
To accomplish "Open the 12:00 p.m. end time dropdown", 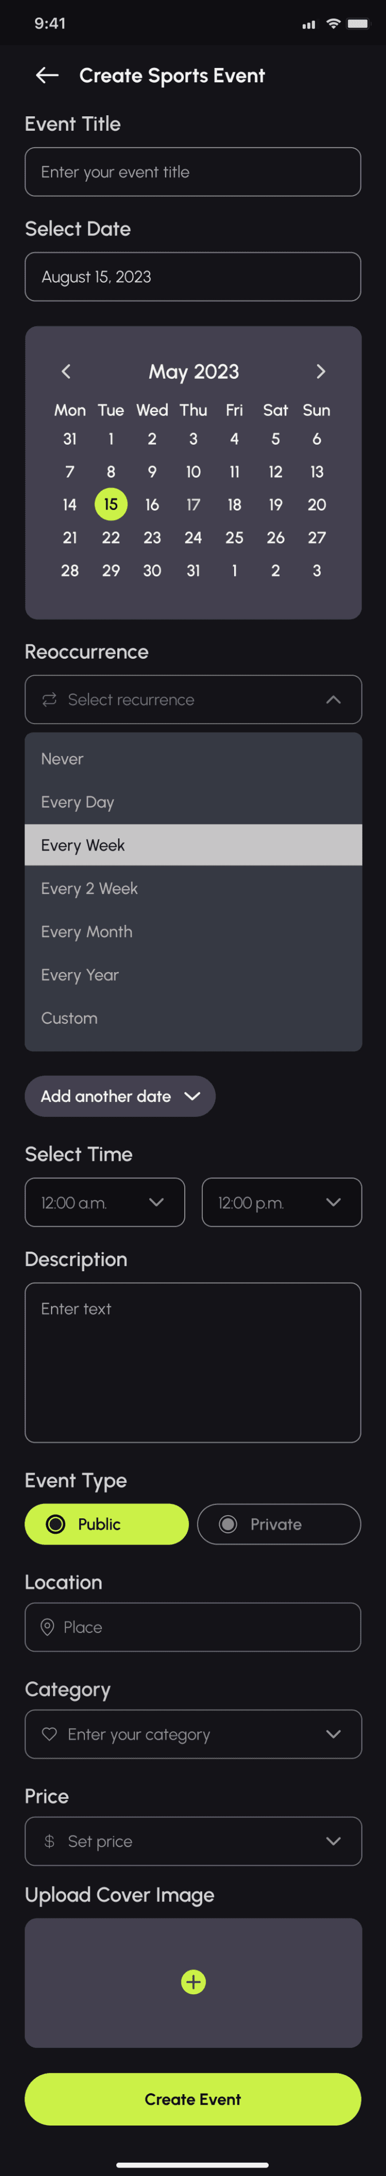I will pos(281,1202).
